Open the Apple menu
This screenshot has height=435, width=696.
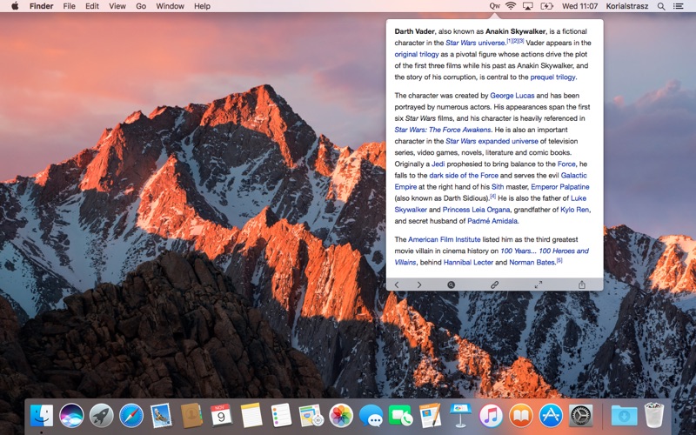[15, 6]
